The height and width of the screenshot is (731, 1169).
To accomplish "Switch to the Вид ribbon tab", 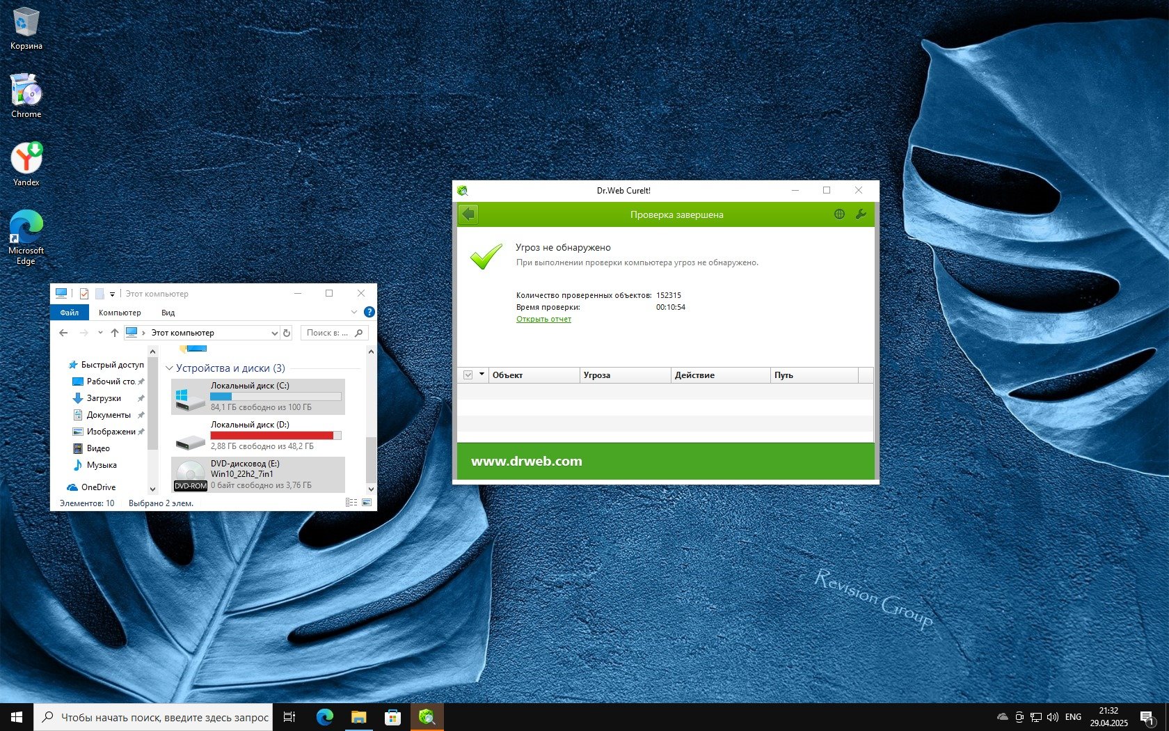I will [168, 313].
